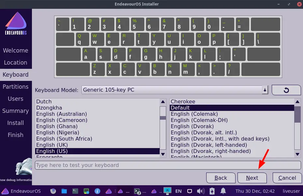Open the volume control in the tray
The image size is (303, 196).
coord(201,191)
